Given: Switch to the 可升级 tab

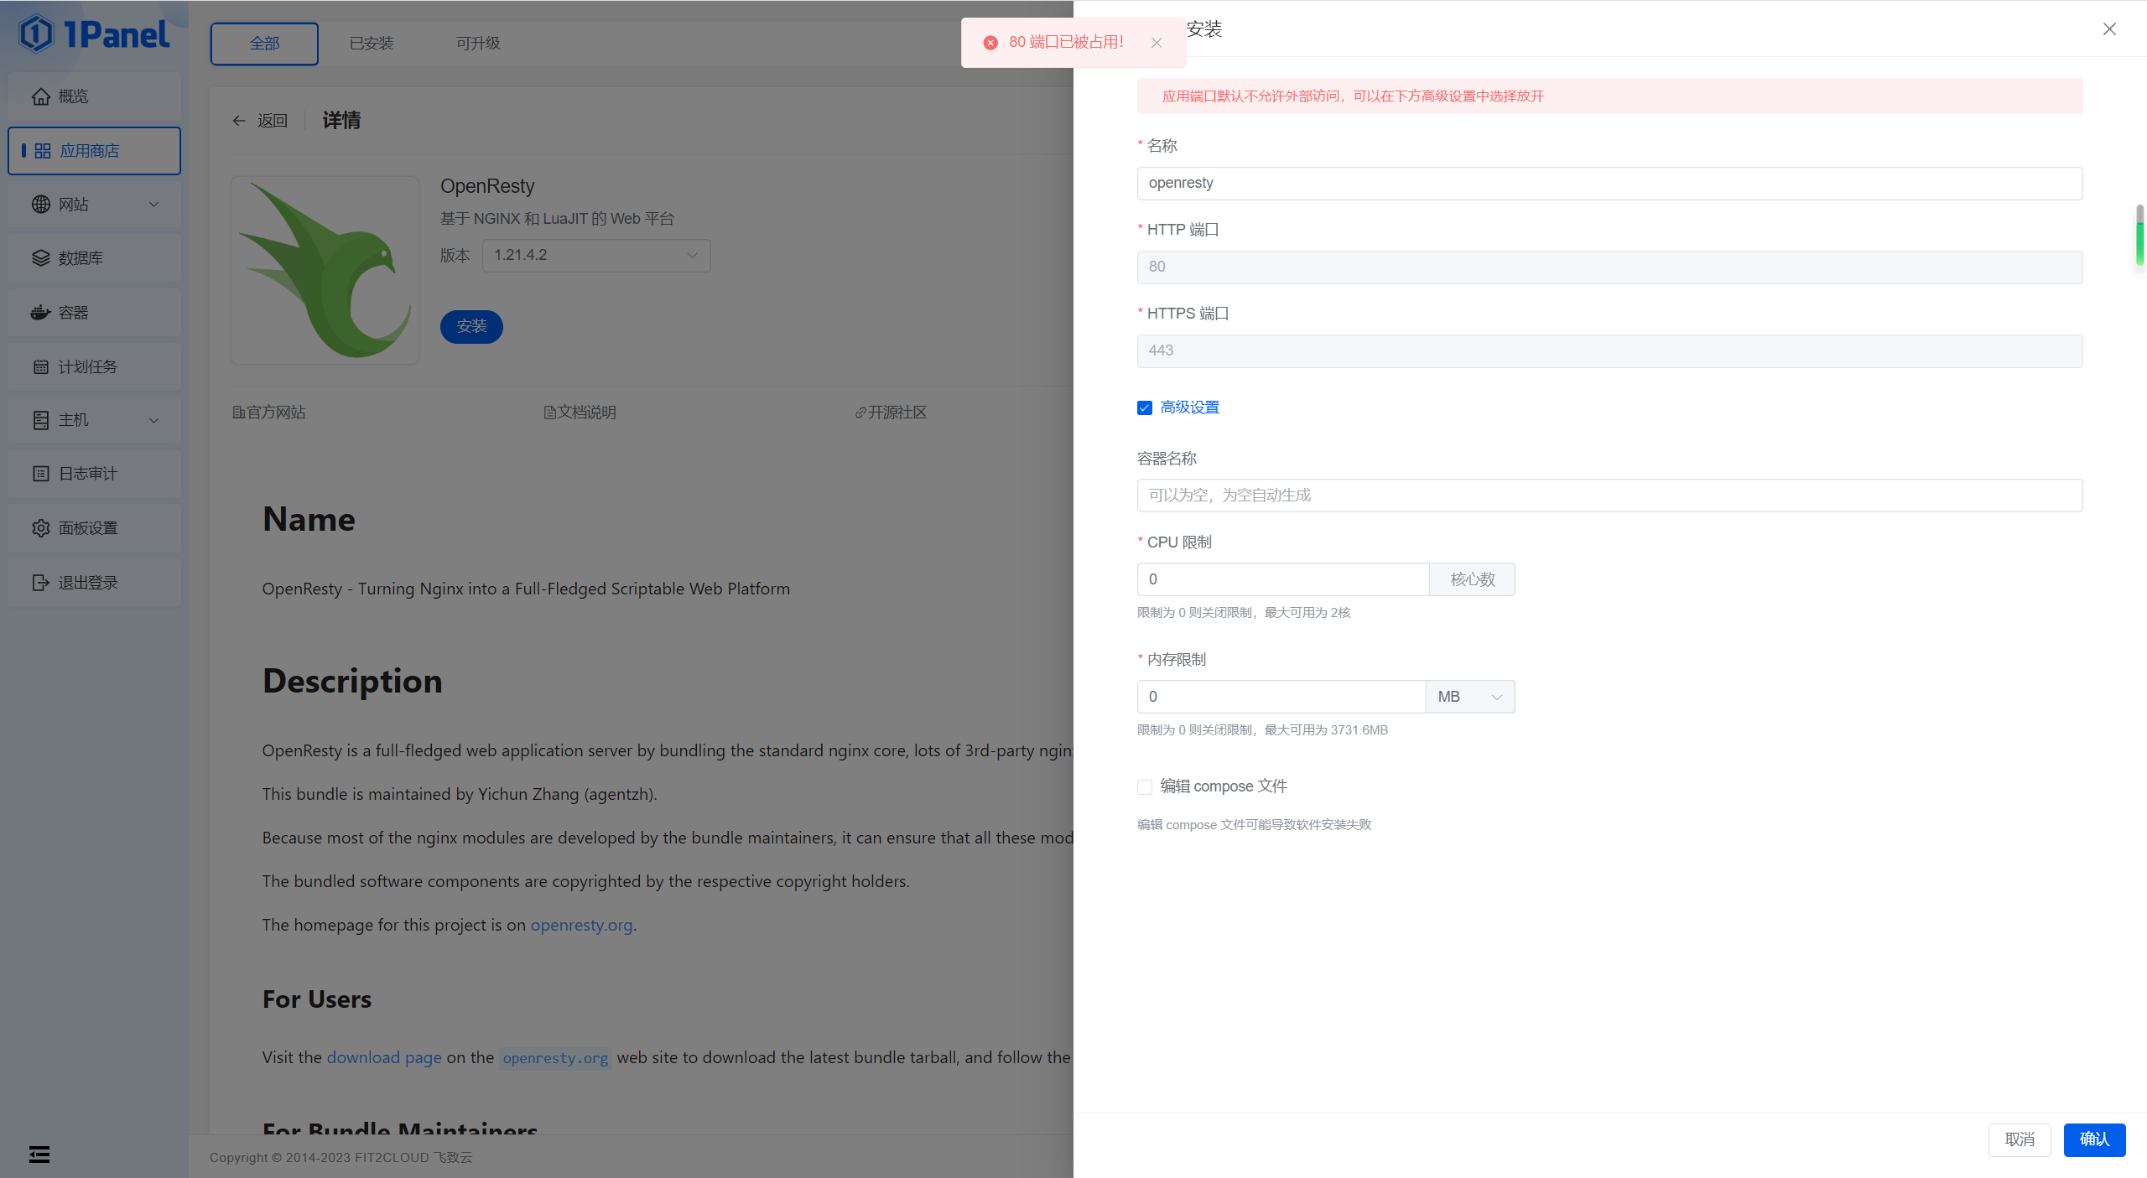Looking at the screenshot, I should coord(478,43).
